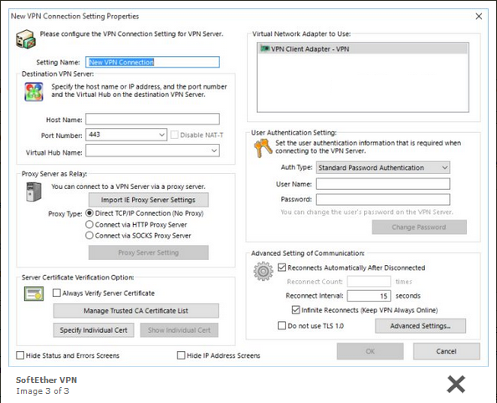Open Advanced Settings... button
The height and width of the screenshot is (403, 497).
420,326
